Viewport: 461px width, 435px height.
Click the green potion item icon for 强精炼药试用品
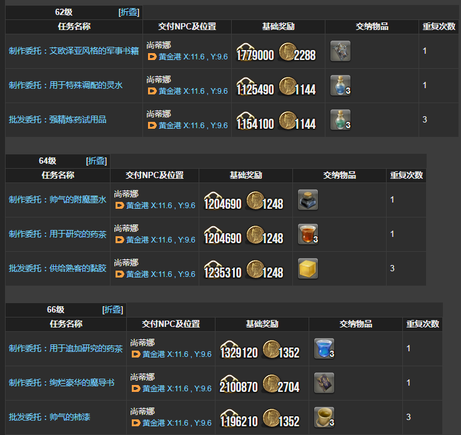[x=340, y=120]
